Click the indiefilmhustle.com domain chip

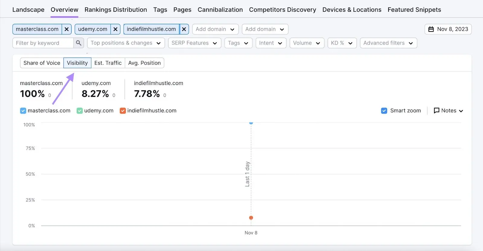[x=151, y=29]
